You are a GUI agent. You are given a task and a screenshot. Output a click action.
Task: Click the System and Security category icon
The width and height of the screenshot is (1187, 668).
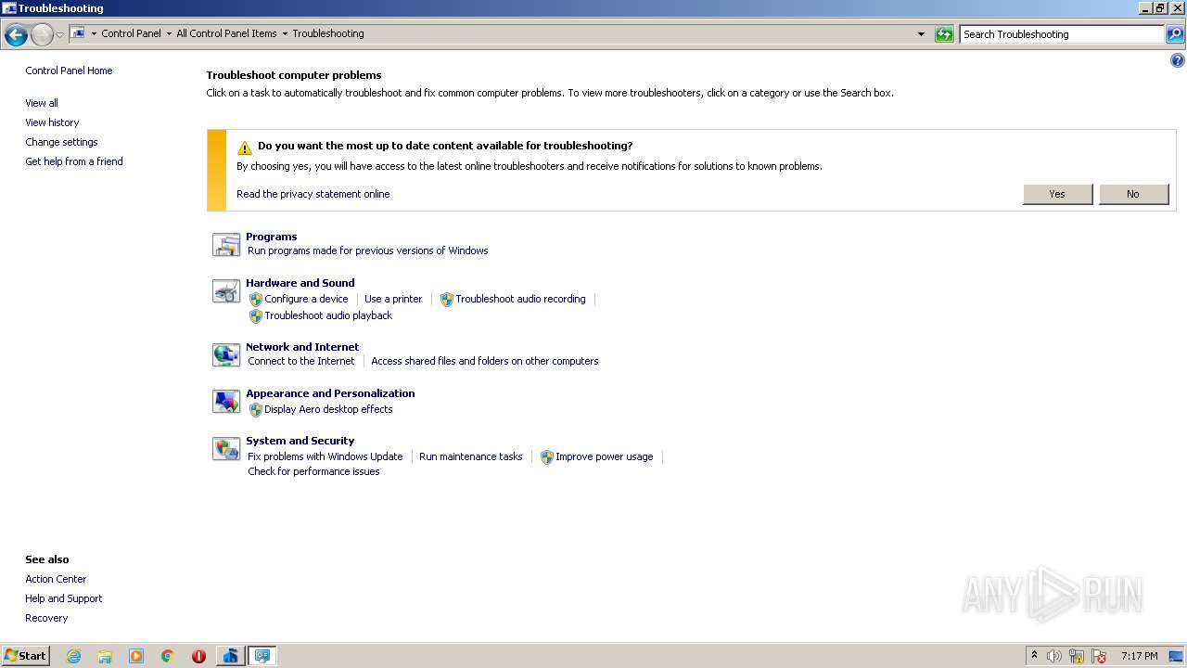(x=226, y=449)
